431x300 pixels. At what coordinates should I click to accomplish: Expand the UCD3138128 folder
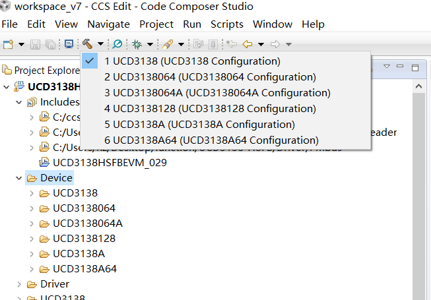[x=32, y=238]
